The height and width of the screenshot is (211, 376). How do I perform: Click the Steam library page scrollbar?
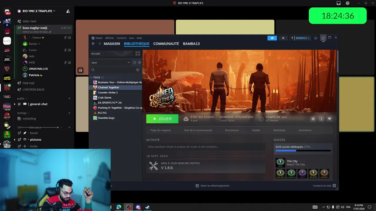click(x=338, y=61)
